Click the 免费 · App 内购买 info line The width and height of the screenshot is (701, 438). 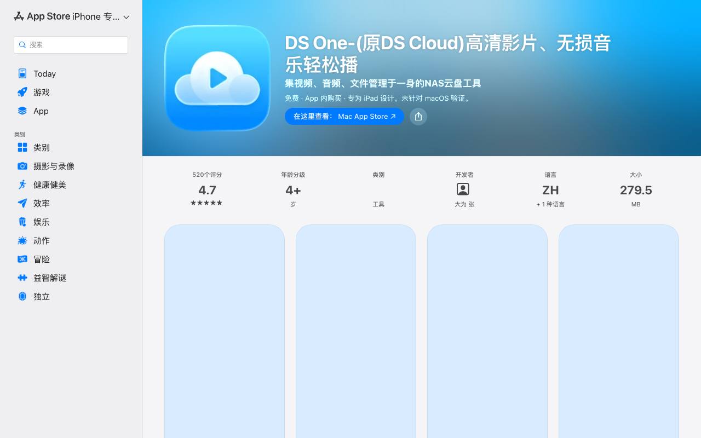click(x=378, y=99)
